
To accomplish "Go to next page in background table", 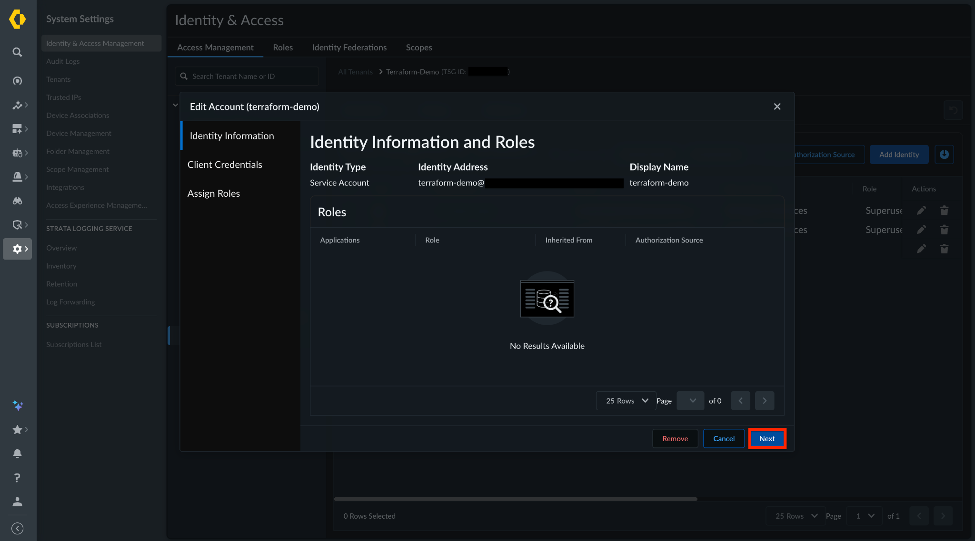I will click(943, 516).
